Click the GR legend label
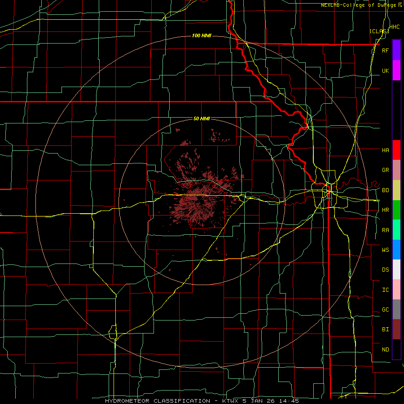The image size is (404, 404). point(385,170)
